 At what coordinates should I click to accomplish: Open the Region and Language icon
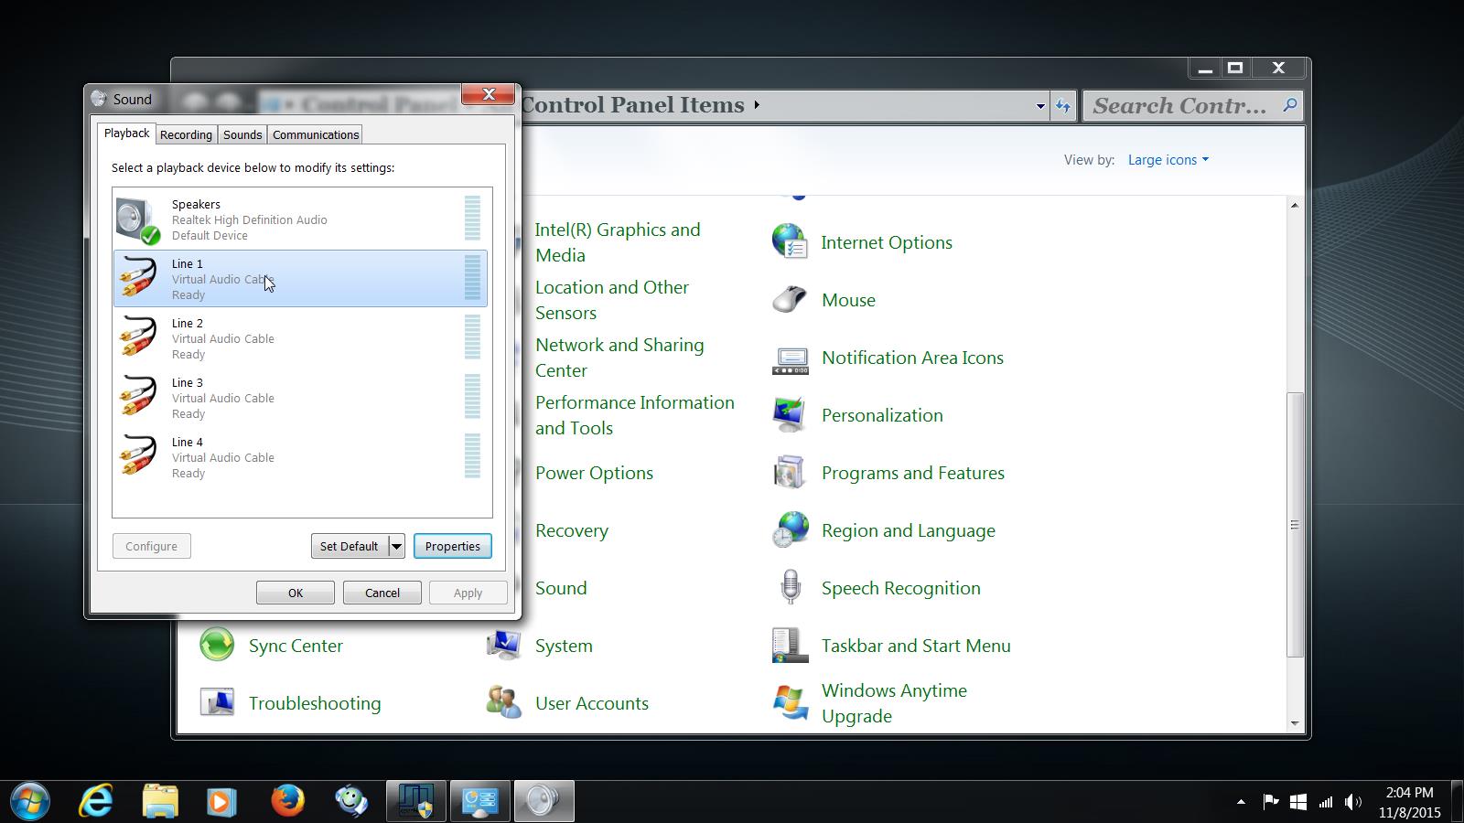[x=789, y=530]
